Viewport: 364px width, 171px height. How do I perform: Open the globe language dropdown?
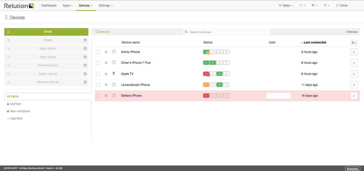click(x=314, y=6)
